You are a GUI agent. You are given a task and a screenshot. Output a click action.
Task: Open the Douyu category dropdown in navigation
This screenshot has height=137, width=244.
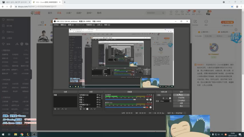[x=69, y=13]
